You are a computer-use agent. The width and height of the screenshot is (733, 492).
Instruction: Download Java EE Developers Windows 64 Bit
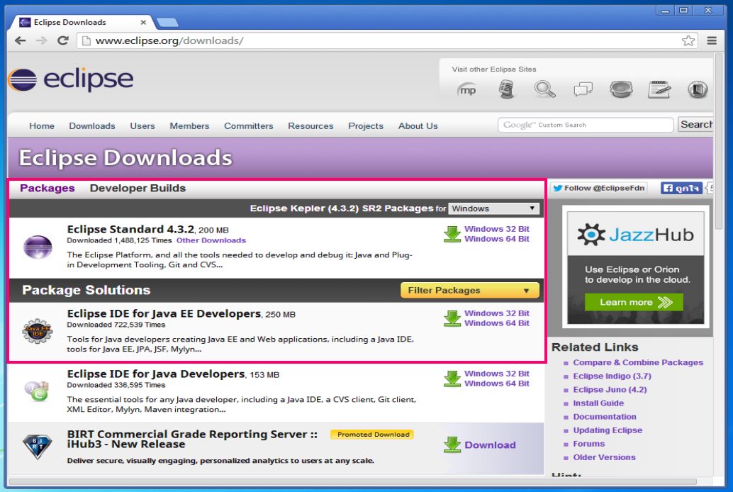(496, 323)
